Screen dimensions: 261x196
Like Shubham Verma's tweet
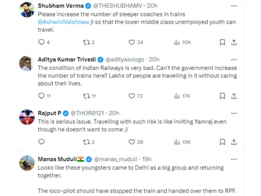click(x=132, y=42)
